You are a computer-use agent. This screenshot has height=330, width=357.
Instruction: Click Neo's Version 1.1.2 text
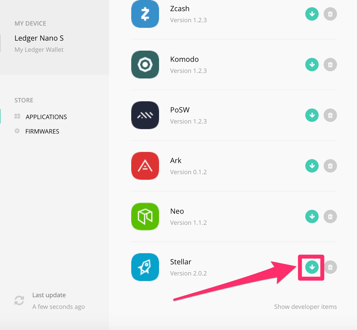pos(189,223)
